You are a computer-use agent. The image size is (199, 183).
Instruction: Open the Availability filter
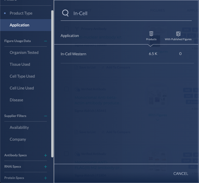(19, 127)
